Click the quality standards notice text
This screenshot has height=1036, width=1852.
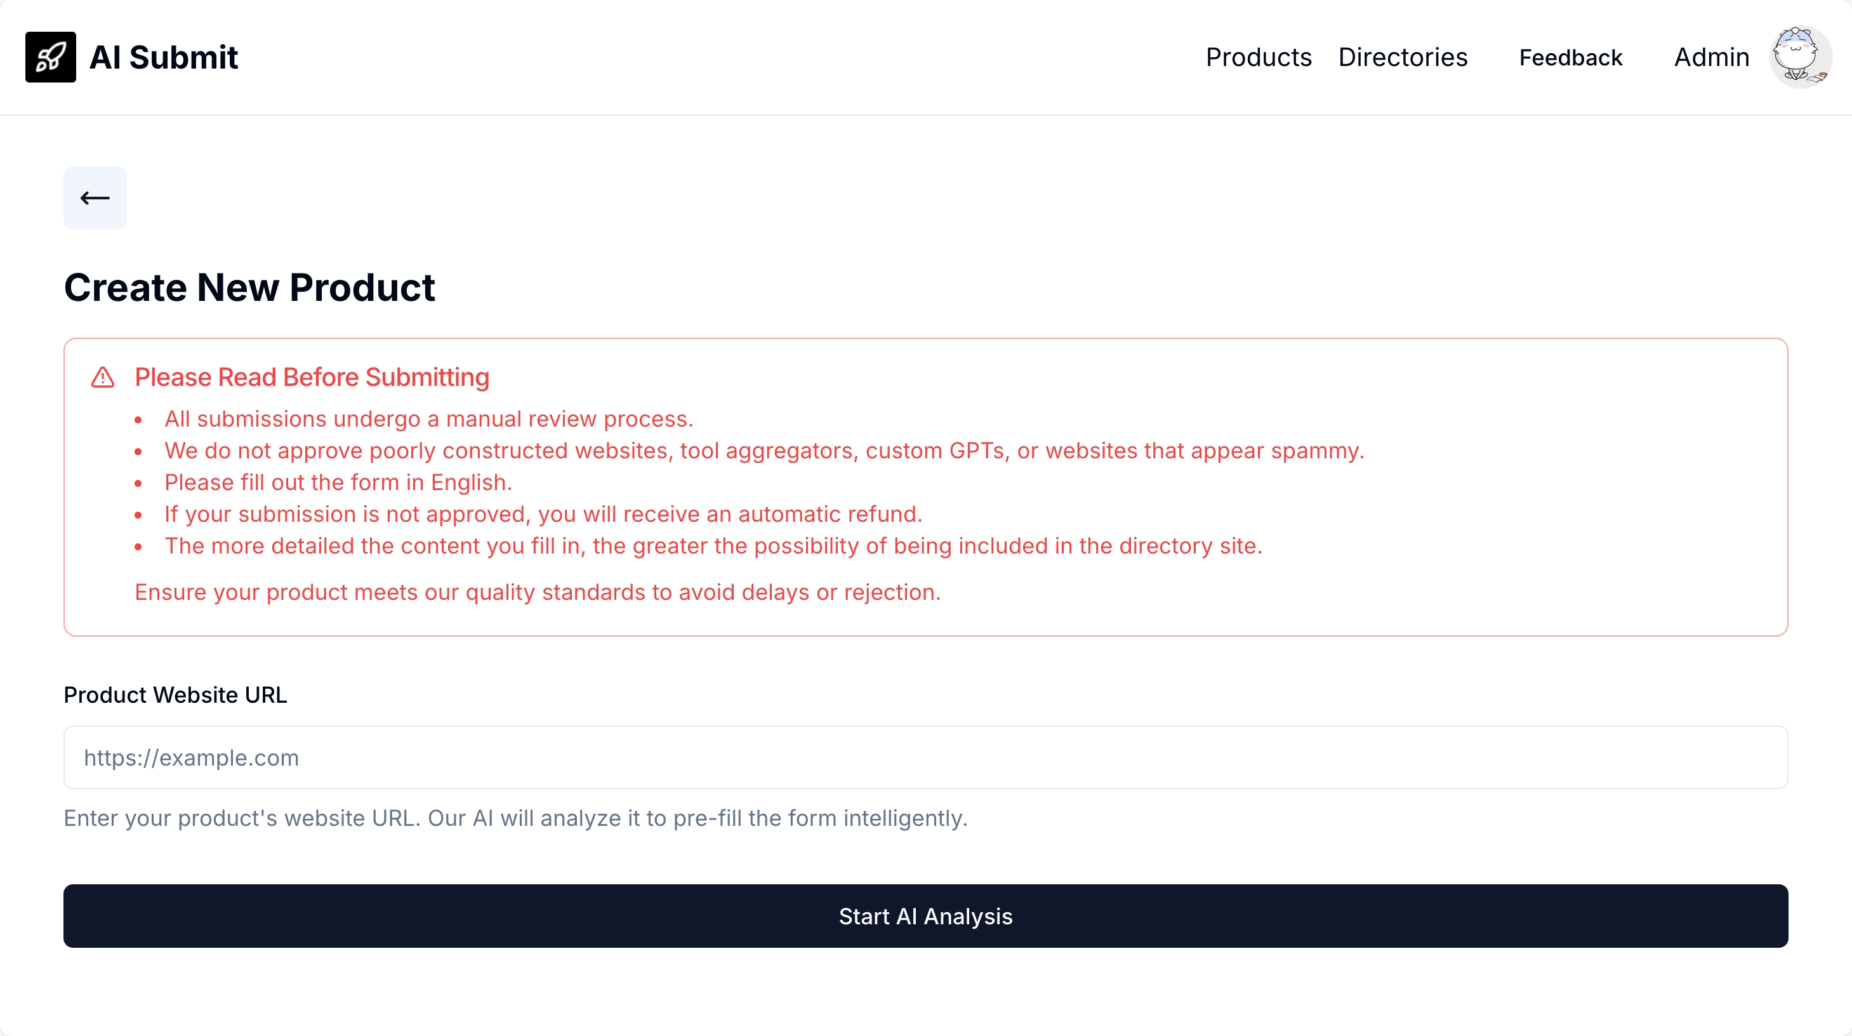537,592
